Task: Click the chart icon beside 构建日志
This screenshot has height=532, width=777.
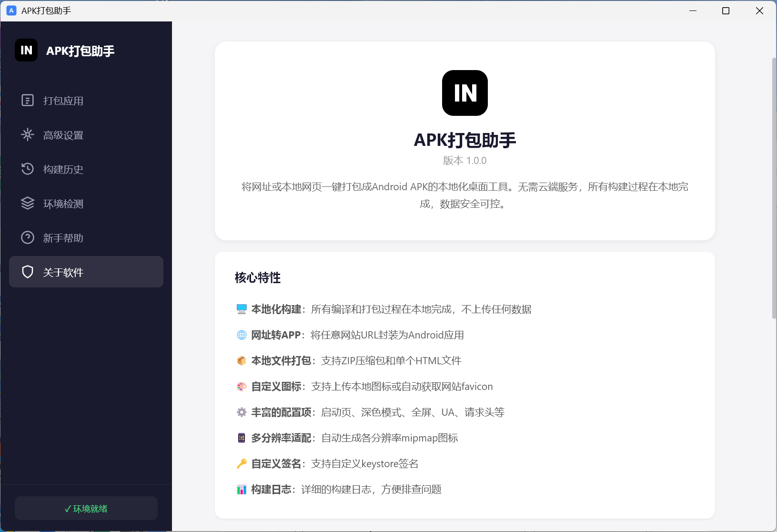Action: (x=242, y=489)
